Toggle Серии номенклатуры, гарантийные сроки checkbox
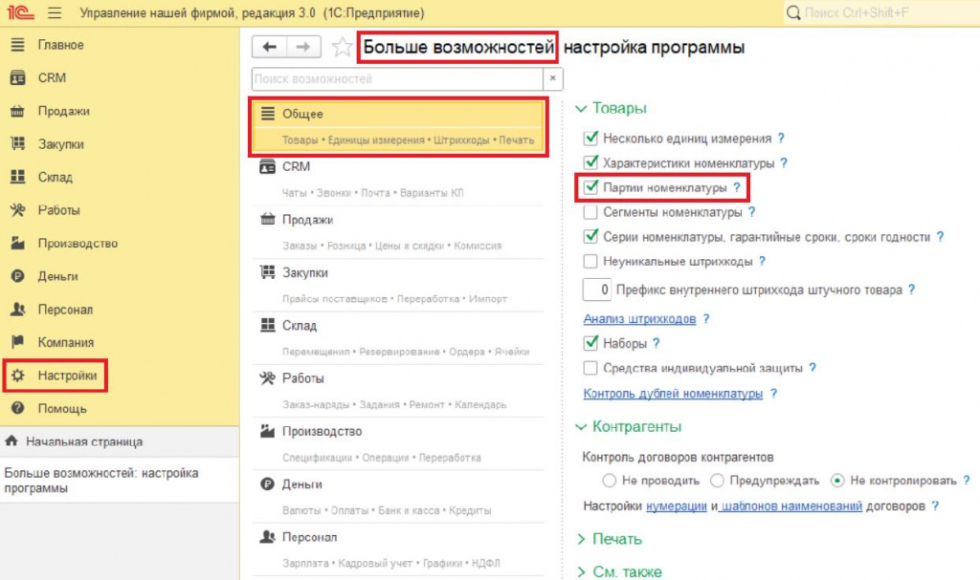The image size is (980, 580). (590, 237)
